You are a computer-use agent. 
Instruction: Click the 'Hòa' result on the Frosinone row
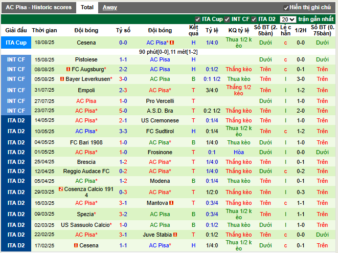[x=239, y=152]
